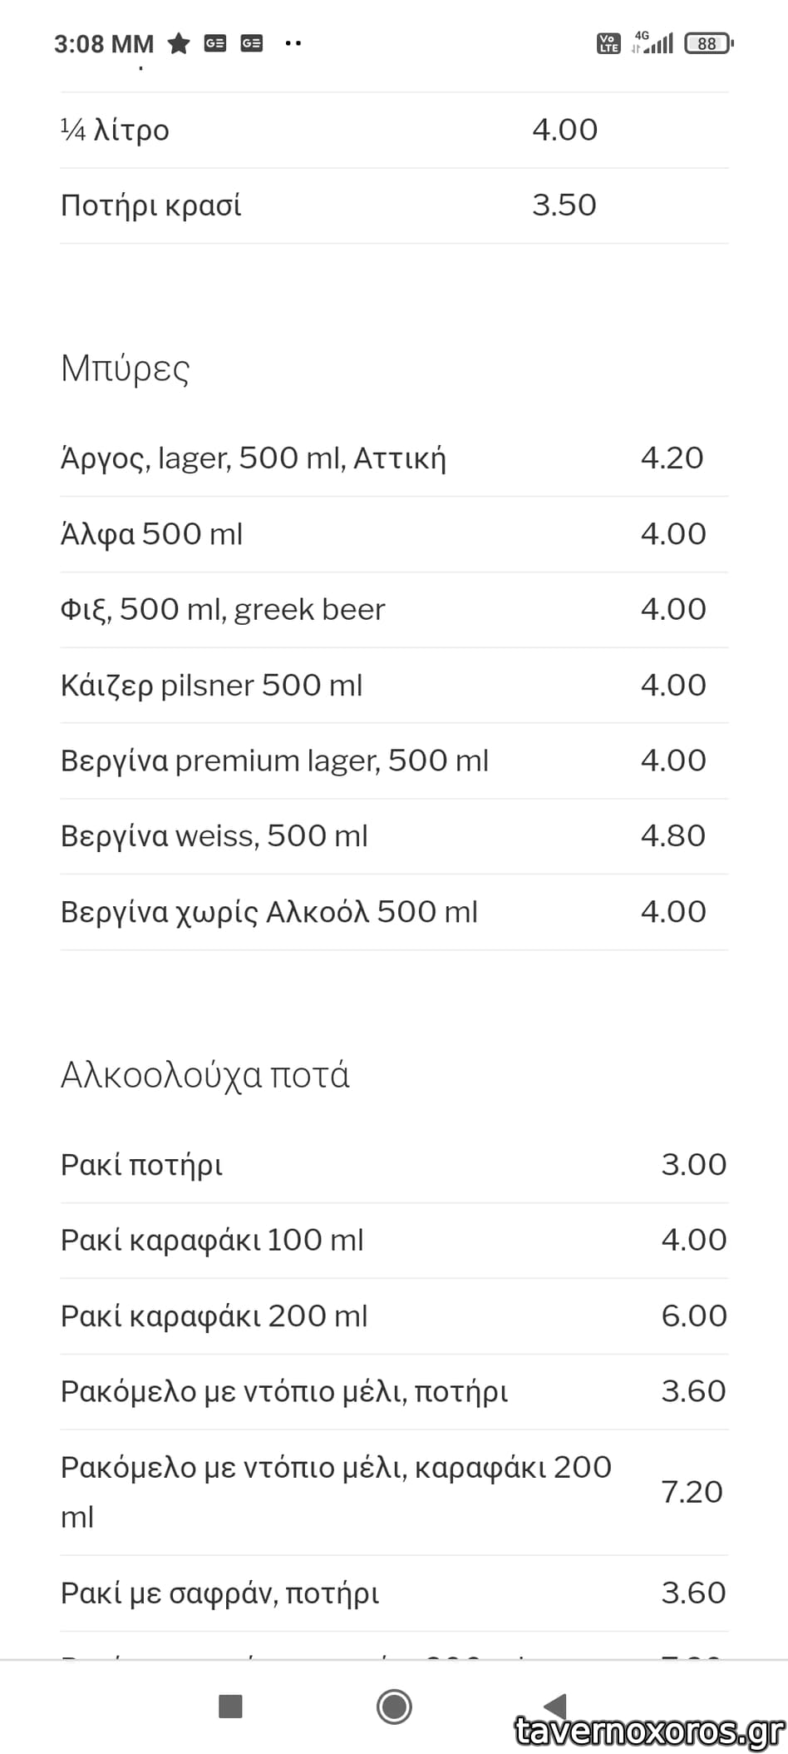Choose Κάιζερ pilsner 500 ml

pyautogui.click(x=212, y=686)
